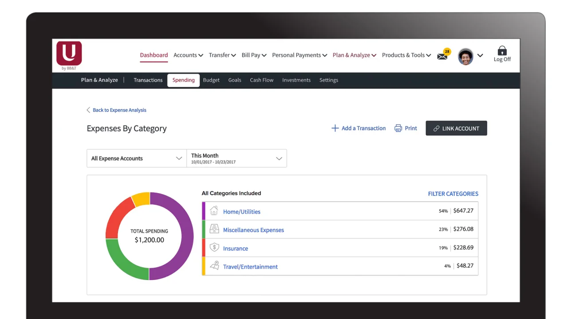This screenshot has height=319, width=568.
Task: Expand the Accounts menu
Action: tap(188, 55)
